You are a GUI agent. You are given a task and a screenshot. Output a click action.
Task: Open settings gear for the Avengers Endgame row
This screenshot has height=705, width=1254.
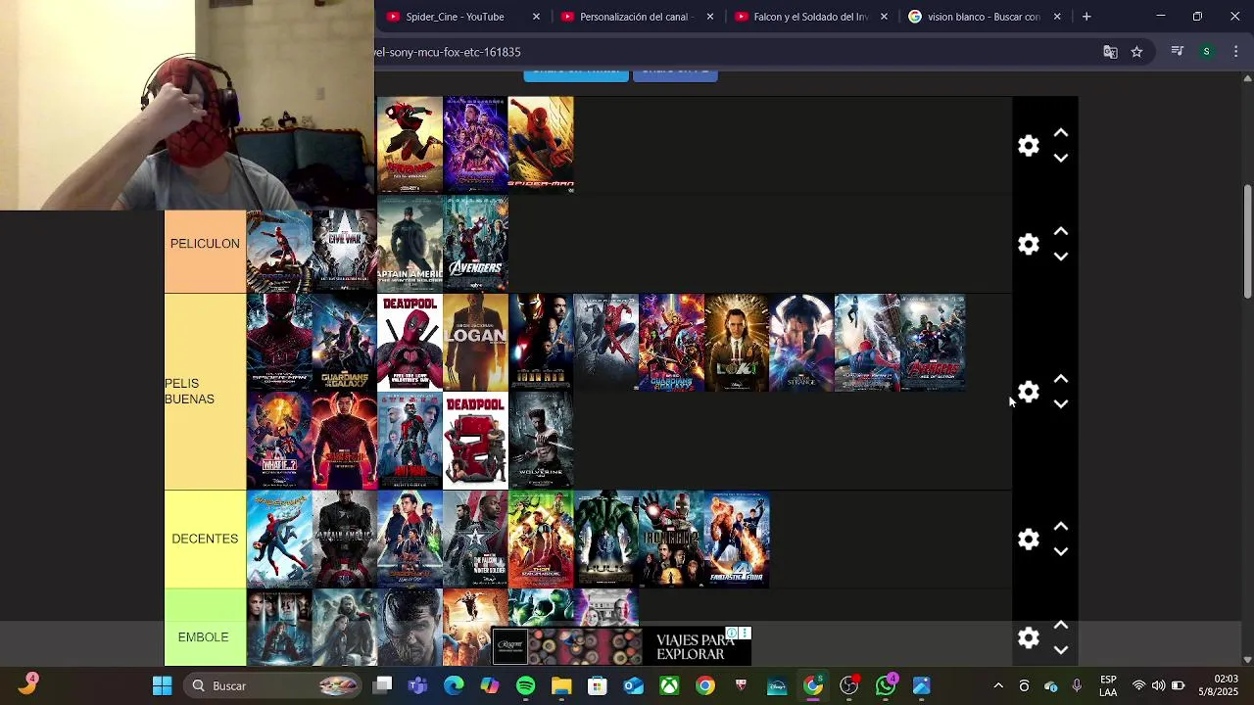point(1028,146)
